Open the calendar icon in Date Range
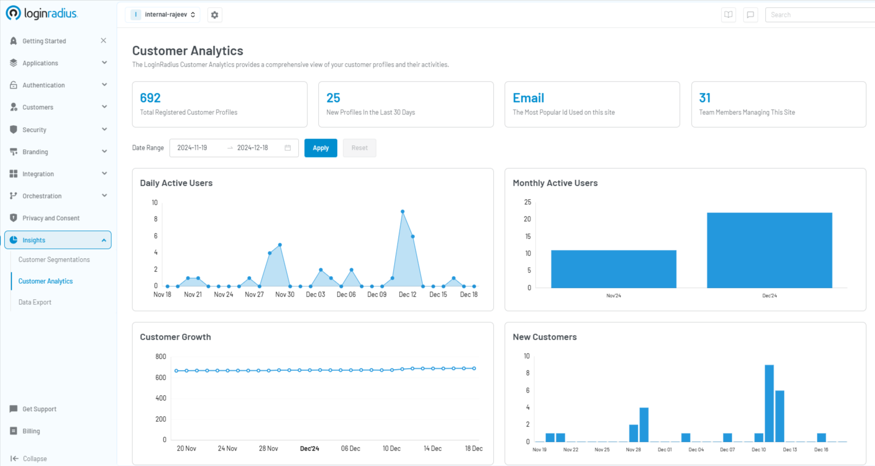This screenshot has height=466, width=875. (x=288, y=148)
